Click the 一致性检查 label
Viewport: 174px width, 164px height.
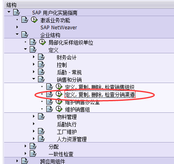point(61,154)
